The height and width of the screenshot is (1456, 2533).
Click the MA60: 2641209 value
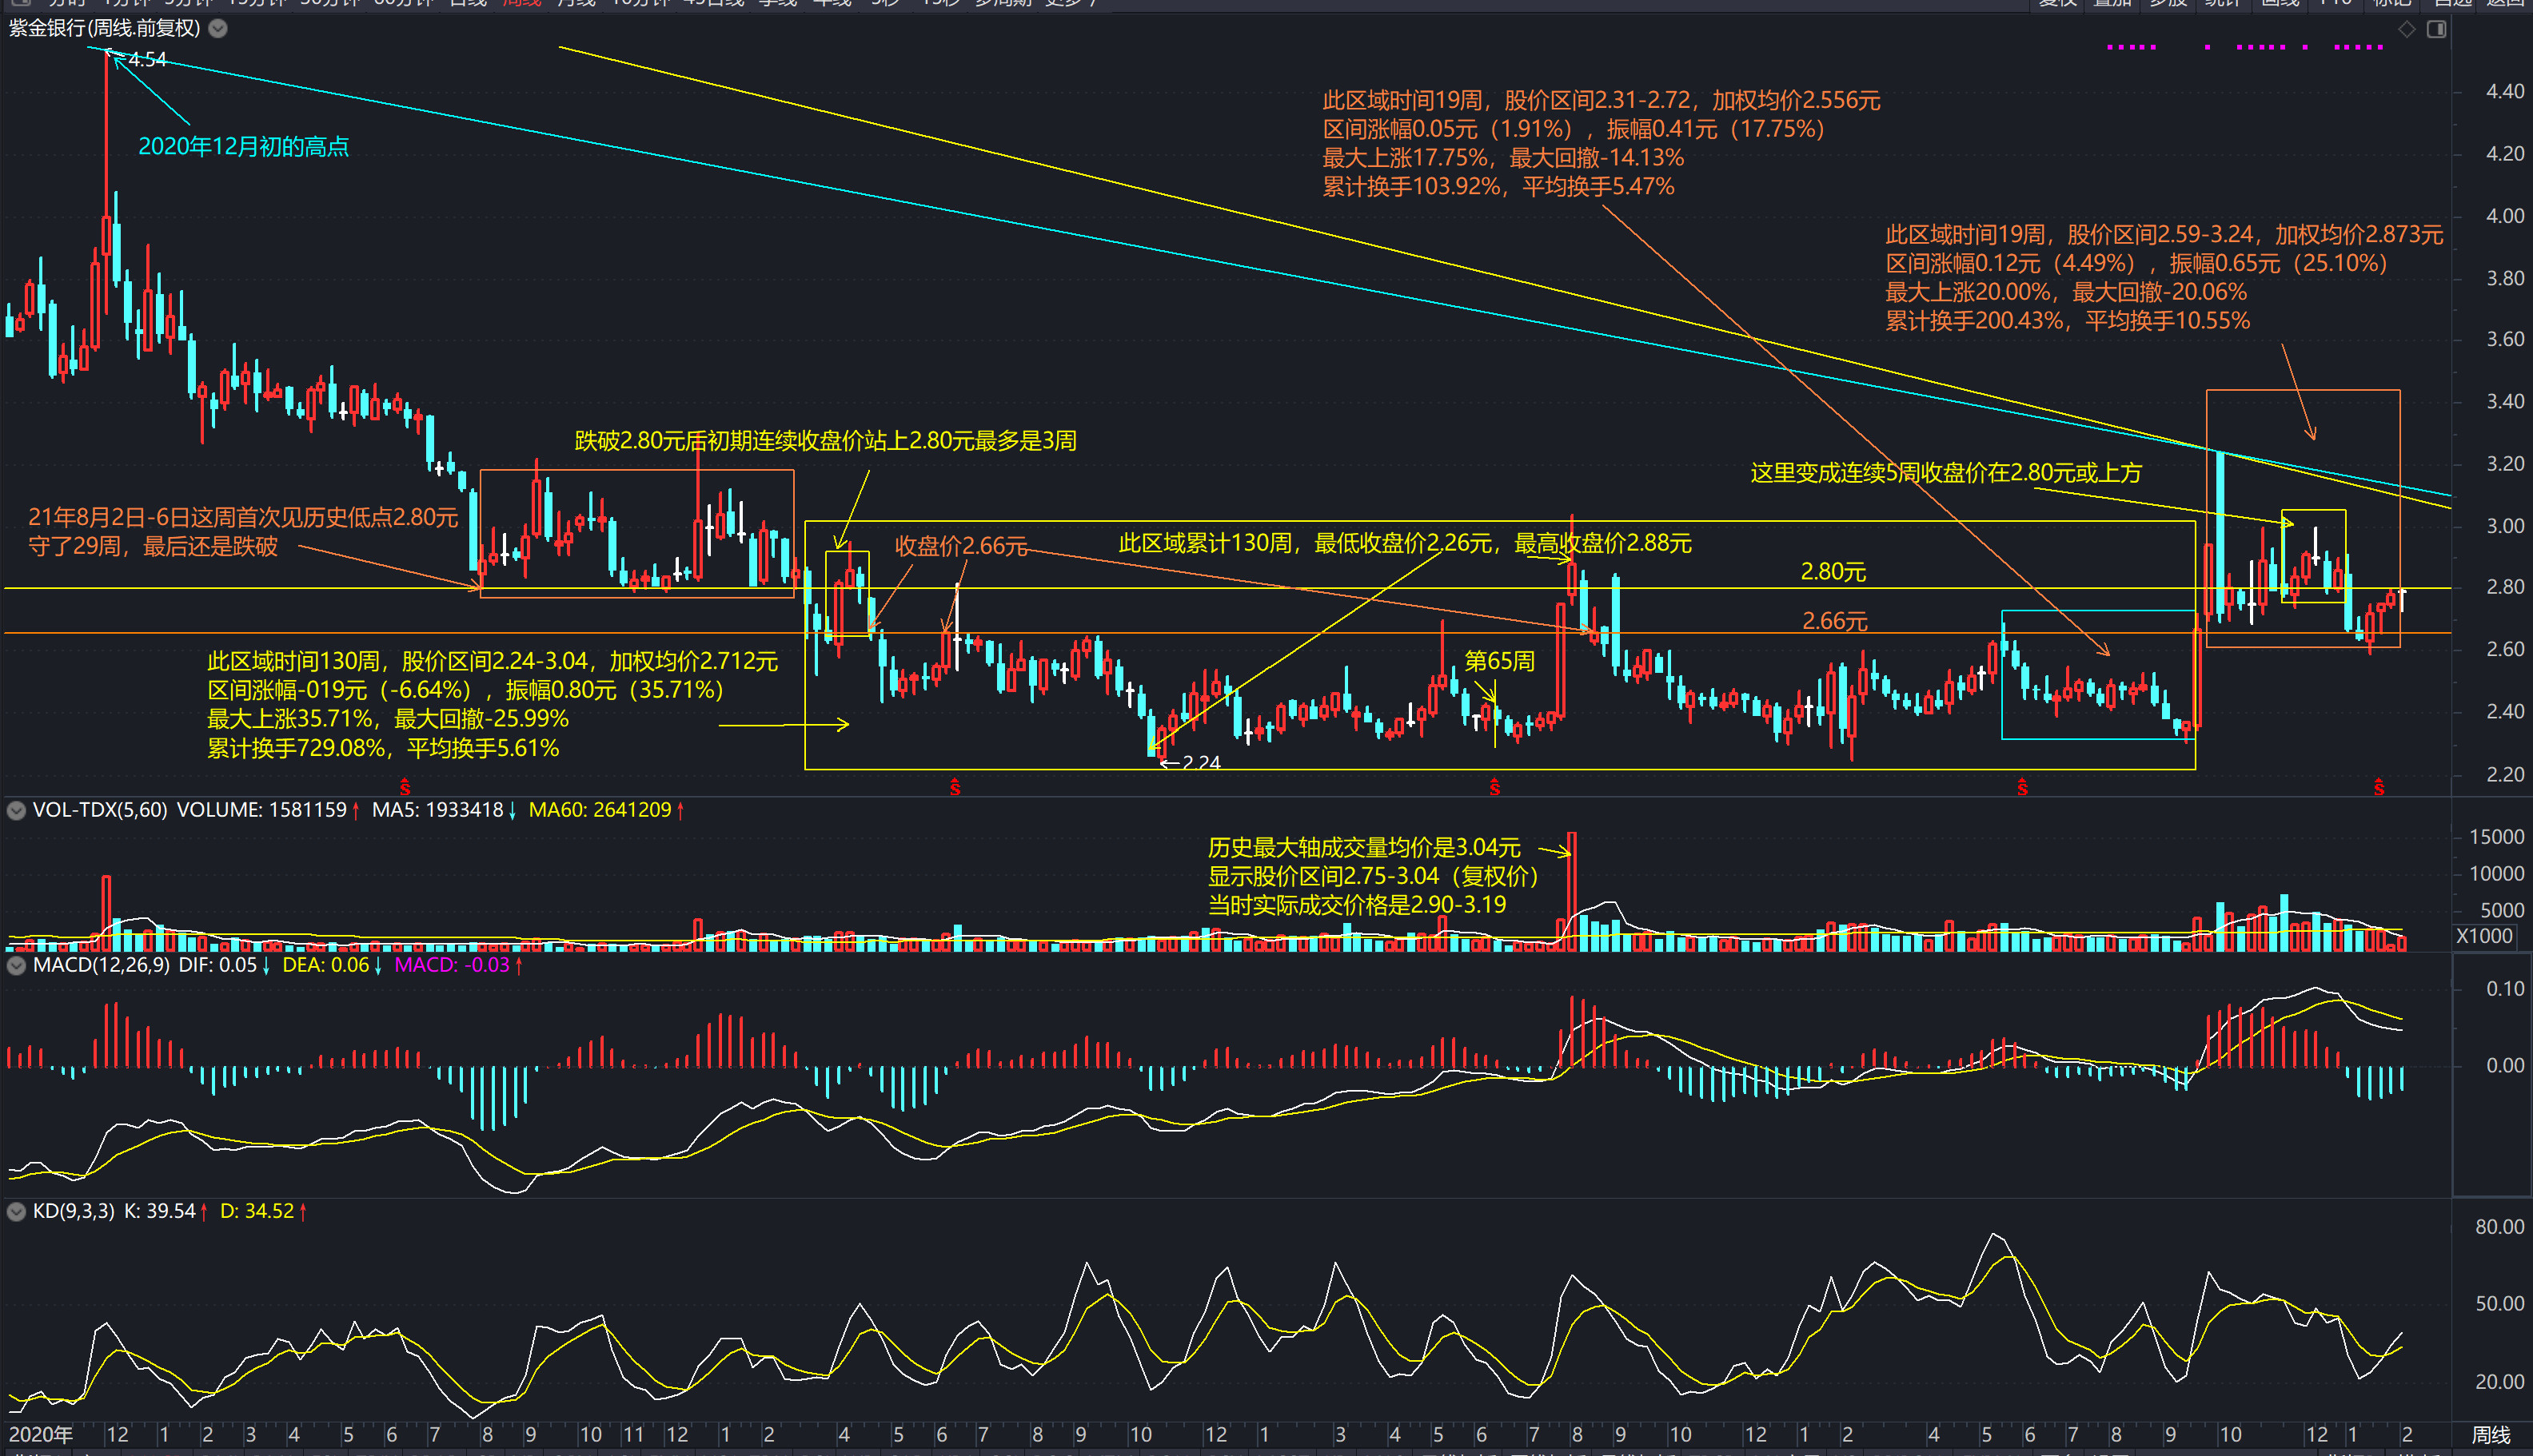(x=600, y=810)
